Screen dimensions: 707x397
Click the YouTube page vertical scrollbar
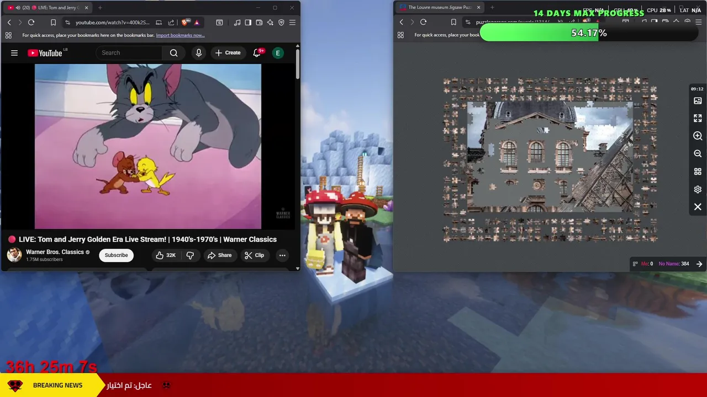point(298,64)
